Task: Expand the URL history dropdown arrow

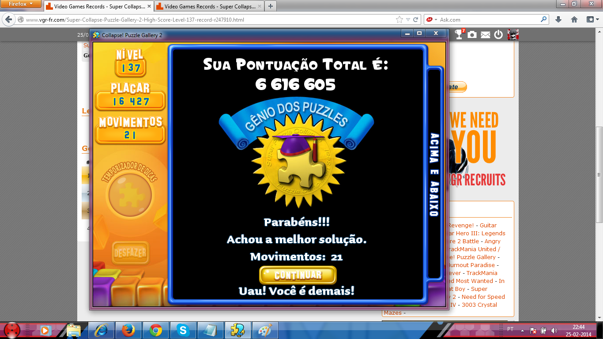Action: coord(408,19)
